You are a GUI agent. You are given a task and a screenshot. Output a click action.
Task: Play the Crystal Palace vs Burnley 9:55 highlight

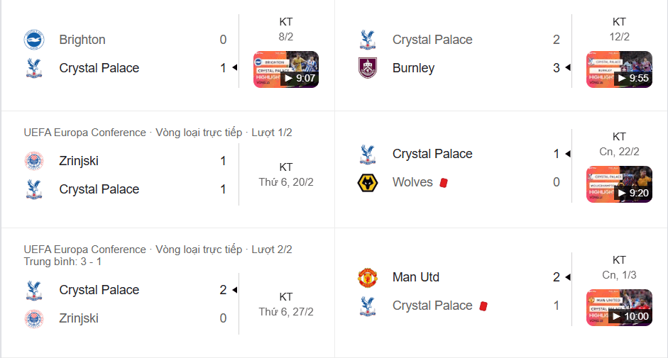pyautogui.click(x=618, y=69)
